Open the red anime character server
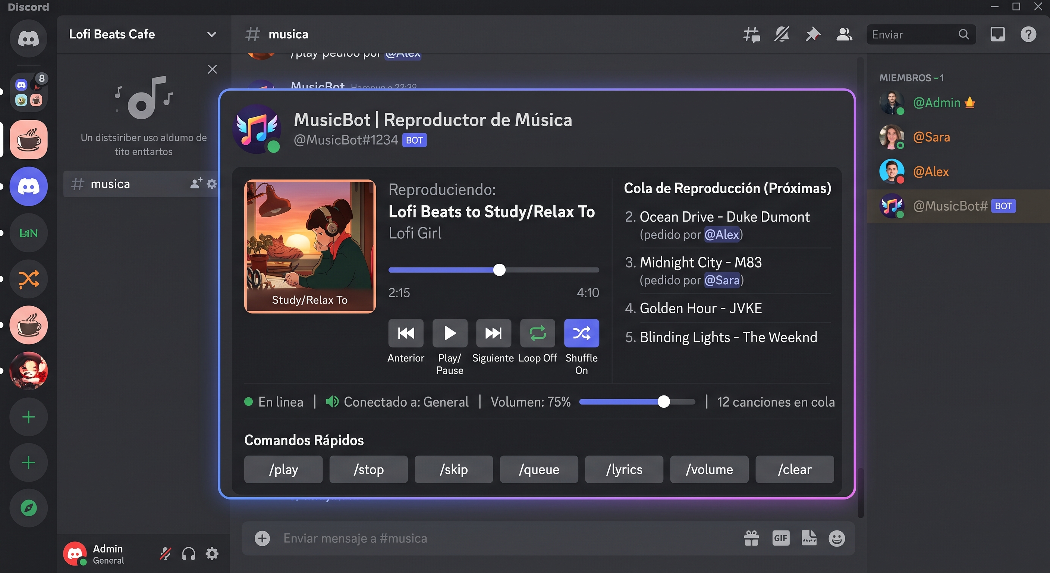The width and height of the screenshot is (1050, 573). pos(29,371)
